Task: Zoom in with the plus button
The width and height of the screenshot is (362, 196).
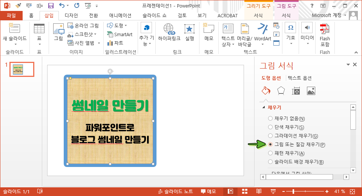Action: 327,191
